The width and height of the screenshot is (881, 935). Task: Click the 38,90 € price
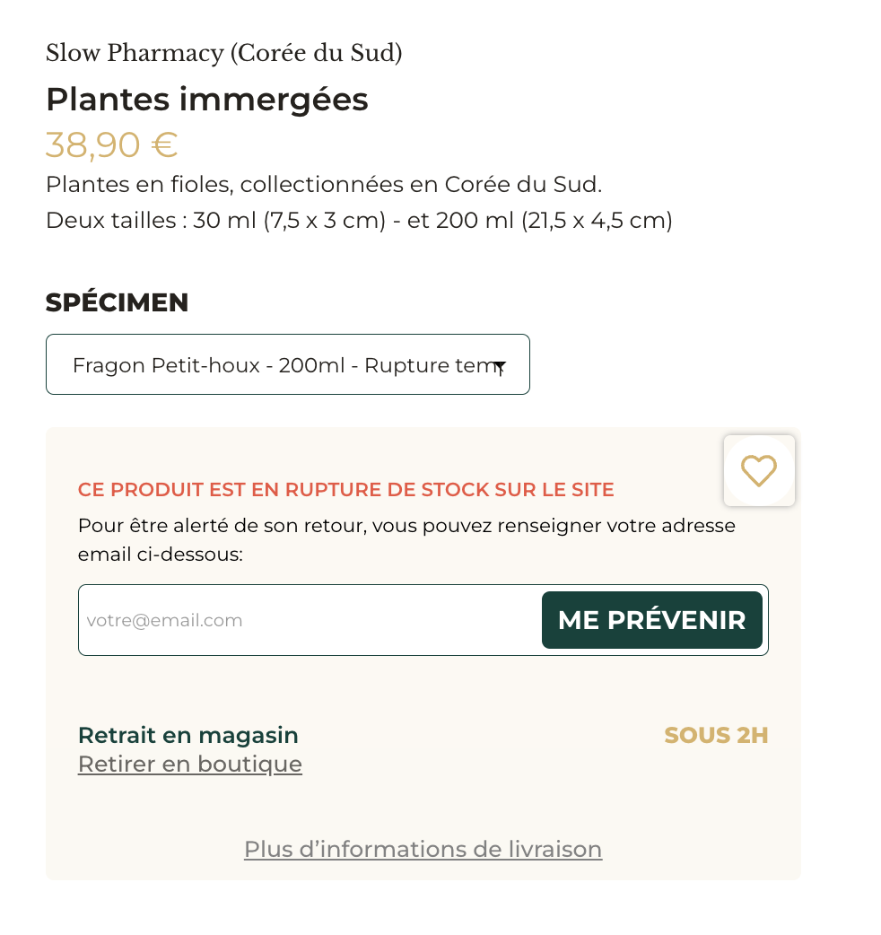(x=112, y=144)
